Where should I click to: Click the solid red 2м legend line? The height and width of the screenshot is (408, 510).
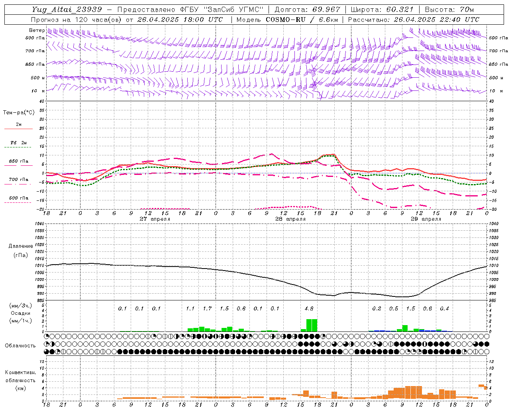pyautogui.click(x=19, y=129)
